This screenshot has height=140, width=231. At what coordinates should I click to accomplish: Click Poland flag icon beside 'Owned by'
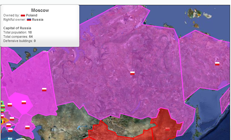coord(23,16)
